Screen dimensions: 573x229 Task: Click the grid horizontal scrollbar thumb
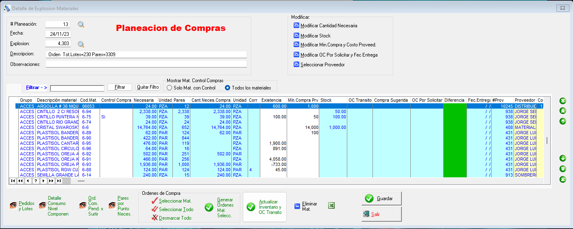(81, 181)
